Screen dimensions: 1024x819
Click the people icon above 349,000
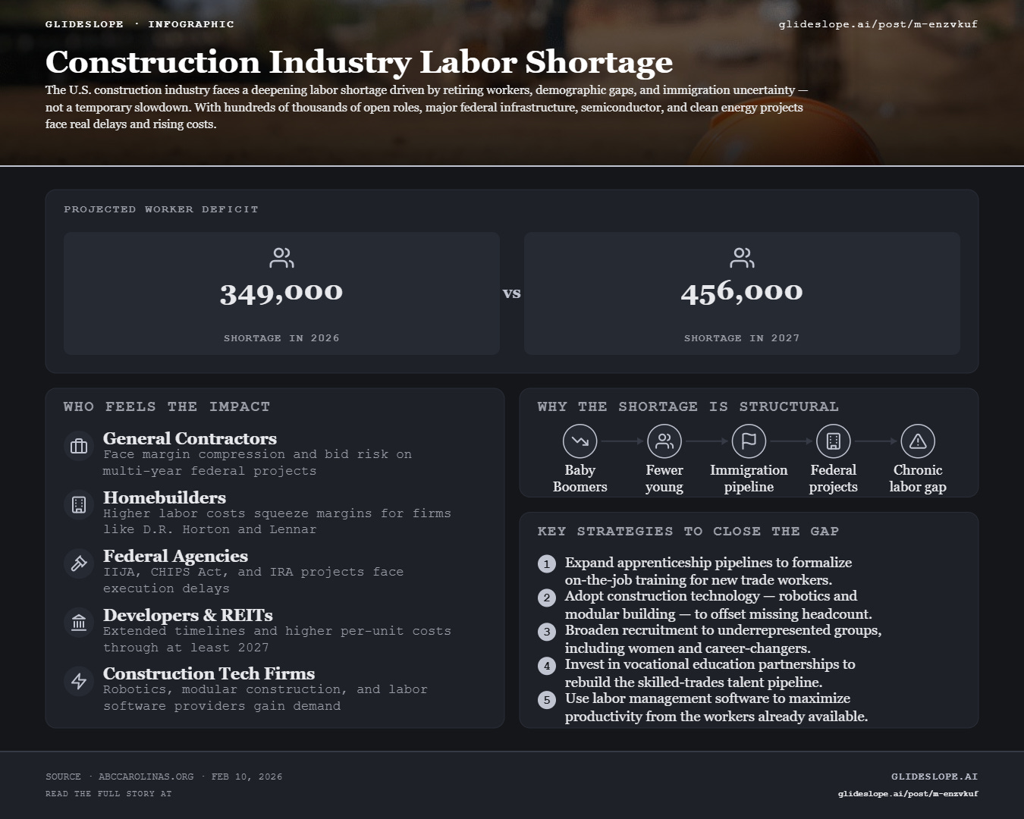[281, 258]
